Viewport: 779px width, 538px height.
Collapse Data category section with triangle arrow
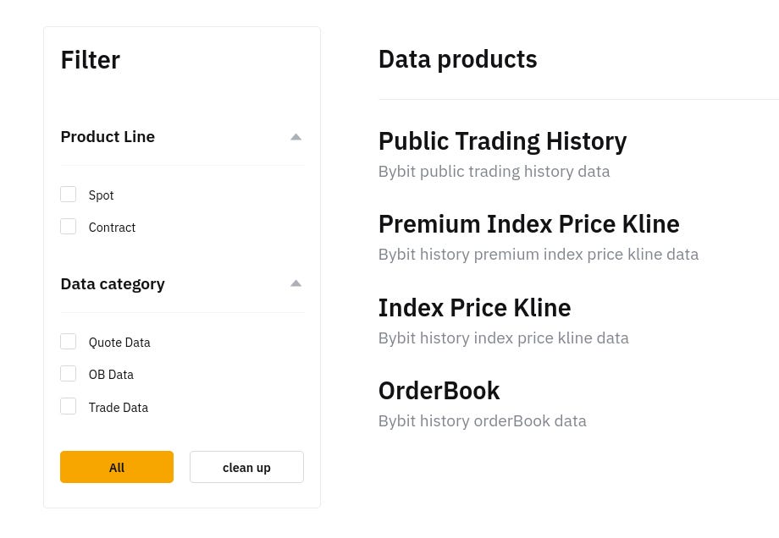(296, 284)
